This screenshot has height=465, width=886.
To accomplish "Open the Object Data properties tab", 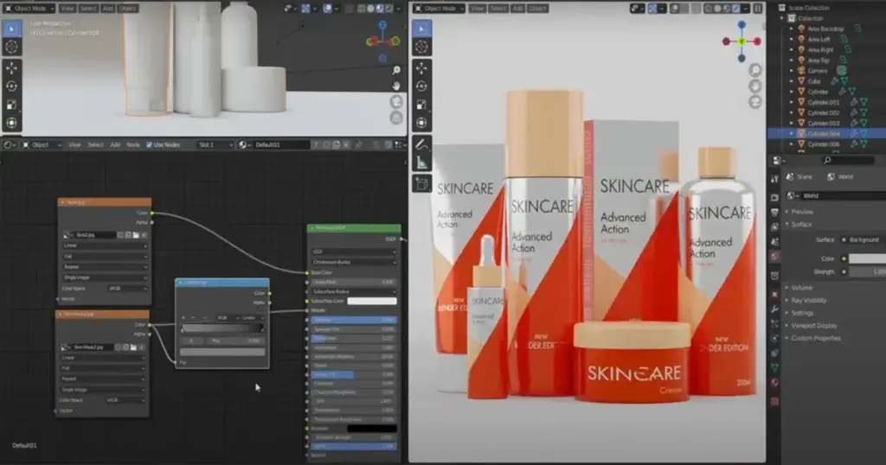I will tap(774, 367).
